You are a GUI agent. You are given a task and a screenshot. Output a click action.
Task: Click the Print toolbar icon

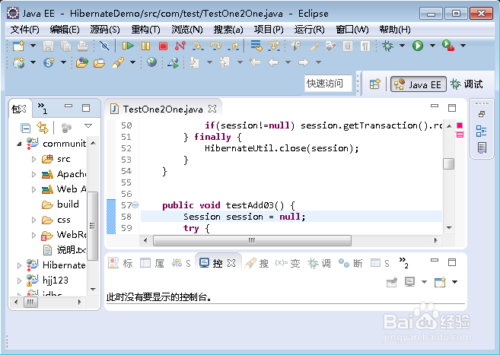(83, 46)
